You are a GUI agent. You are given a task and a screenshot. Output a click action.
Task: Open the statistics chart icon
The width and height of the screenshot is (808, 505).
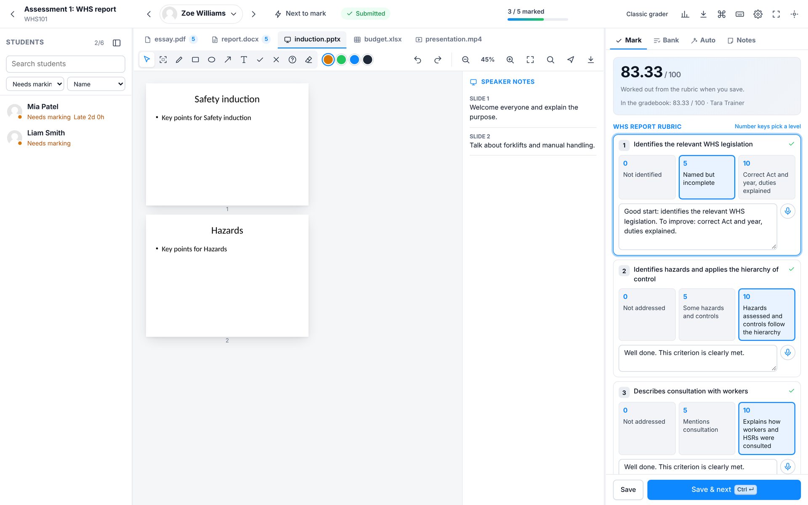point(685,14)
